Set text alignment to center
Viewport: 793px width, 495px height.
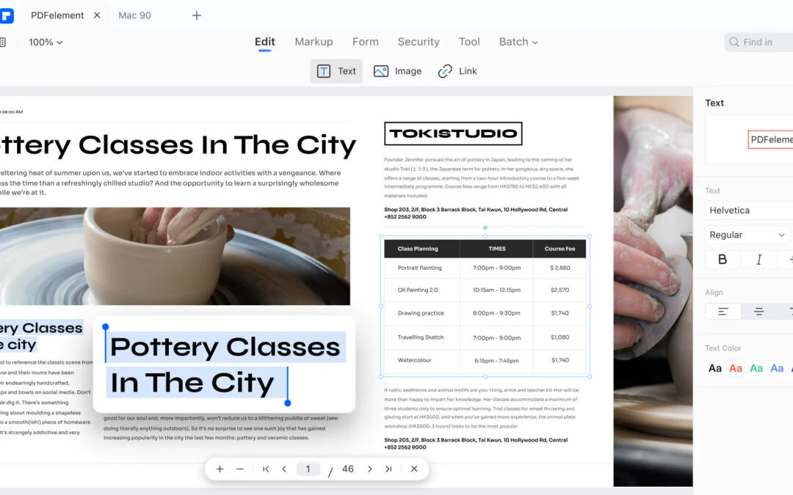click(758, 312)
